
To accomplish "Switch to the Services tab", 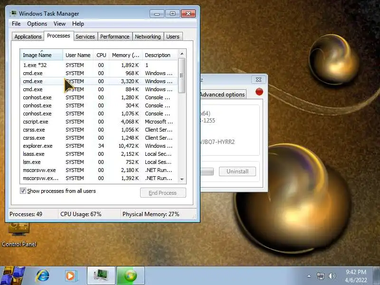I will click(85, 37).
